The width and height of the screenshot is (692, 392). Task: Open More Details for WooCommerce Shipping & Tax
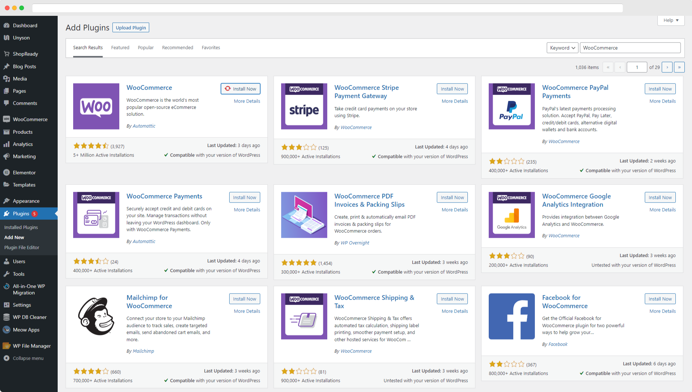(x=455, y=311)
